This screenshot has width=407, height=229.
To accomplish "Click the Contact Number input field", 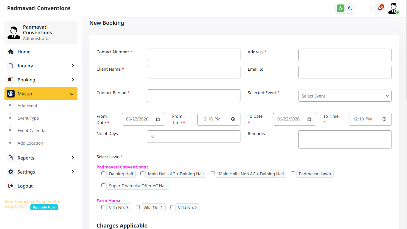I will [x=194, y=55].
